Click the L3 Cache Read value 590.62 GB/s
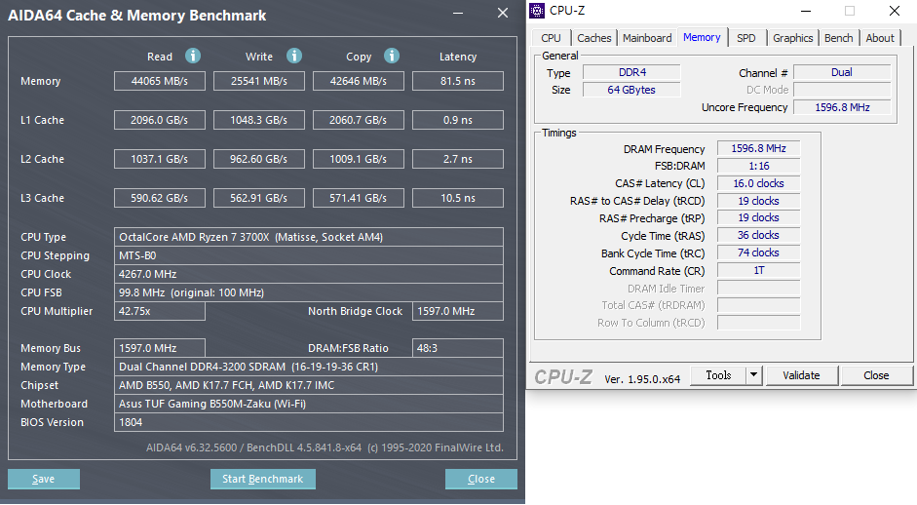 coord(160,198)
